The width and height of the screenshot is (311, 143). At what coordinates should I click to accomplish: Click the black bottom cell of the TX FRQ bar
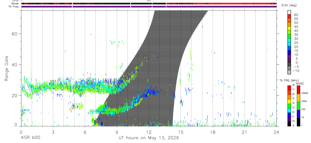click(x=289, y=124)
